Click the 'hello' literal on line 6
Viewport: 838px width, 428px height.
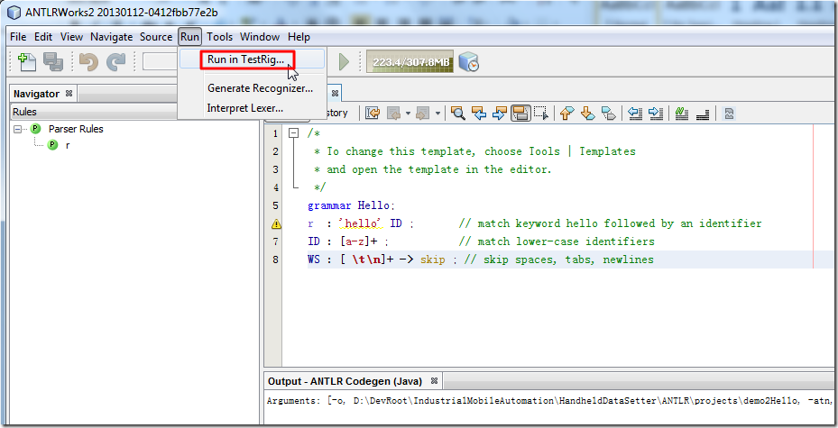[362, 223]
